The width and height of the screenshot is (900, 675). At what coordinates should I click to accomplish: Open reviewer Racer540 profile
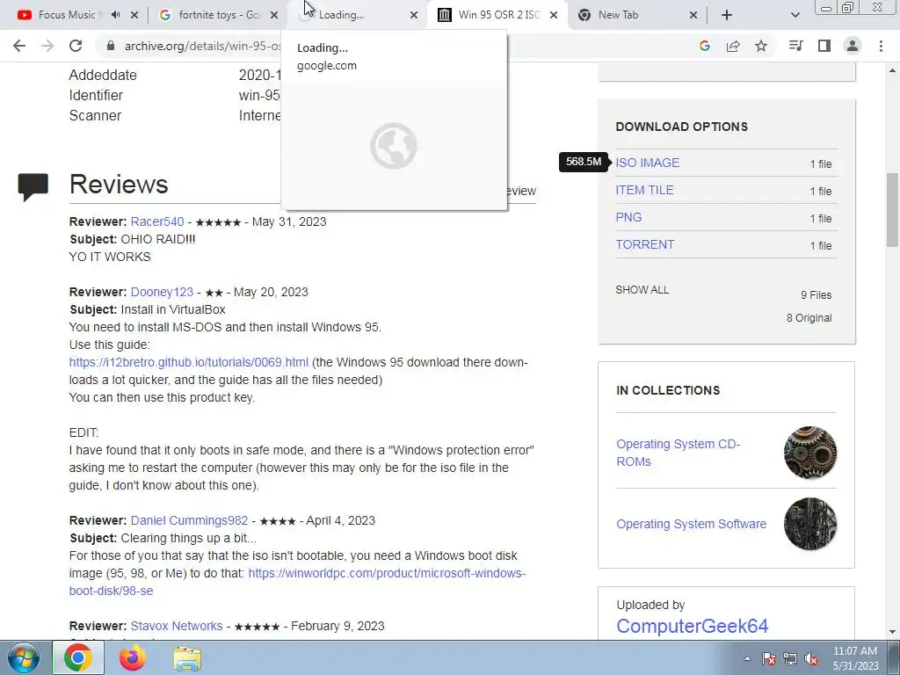(157, 222)
